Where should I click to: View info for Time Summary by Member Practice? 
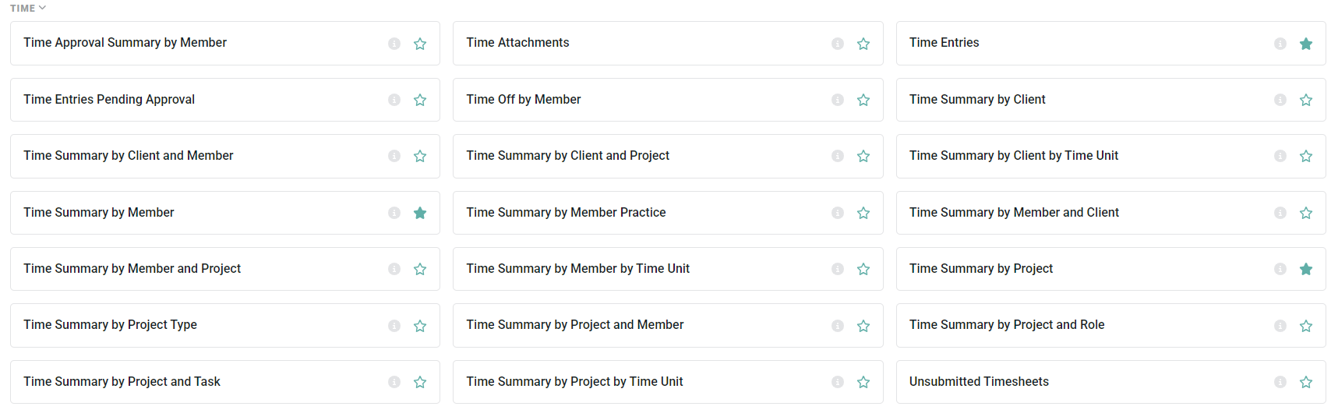[x=838, y=213]
